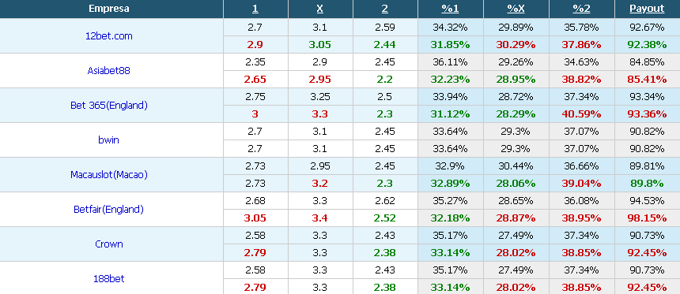Select 12bet.com's red 2.9 odds cell

[x=255, y=44]
